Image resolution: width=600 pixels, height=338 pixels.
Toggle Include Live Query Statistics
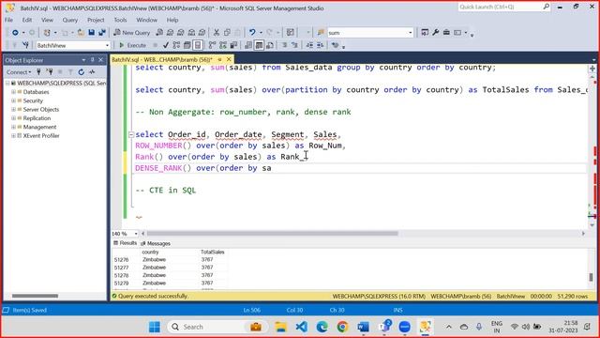click(223, 45)
